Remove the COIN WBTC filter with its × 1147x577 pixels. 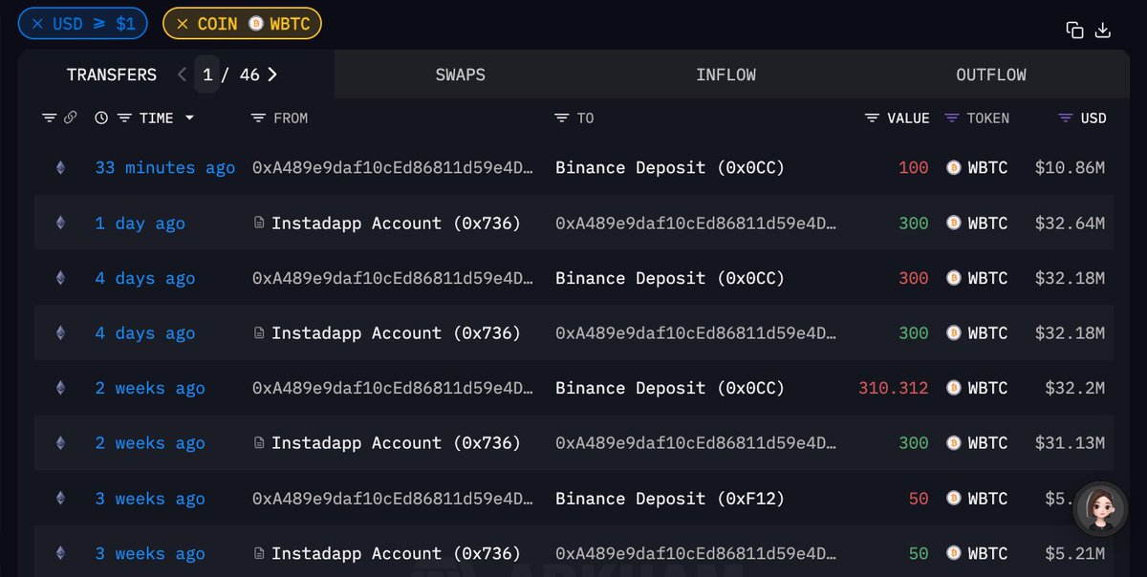pyautogui.click(x=182, y=24)
